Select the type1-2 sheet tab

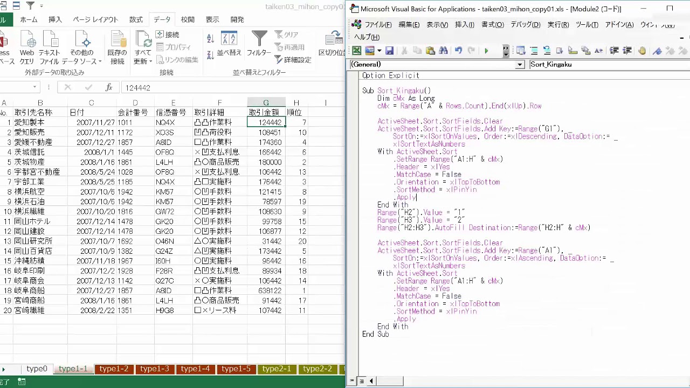pyautogui.click(x=114, y=369)
